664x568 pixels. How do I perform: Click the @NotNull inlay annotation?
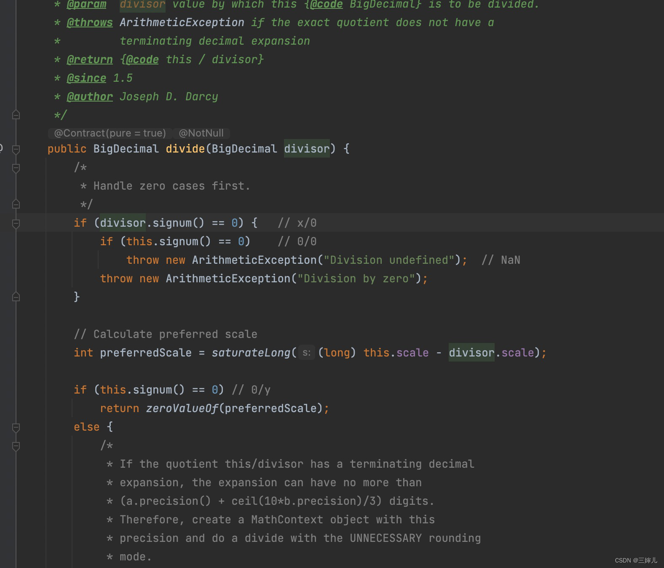click(x=201, y=133)
